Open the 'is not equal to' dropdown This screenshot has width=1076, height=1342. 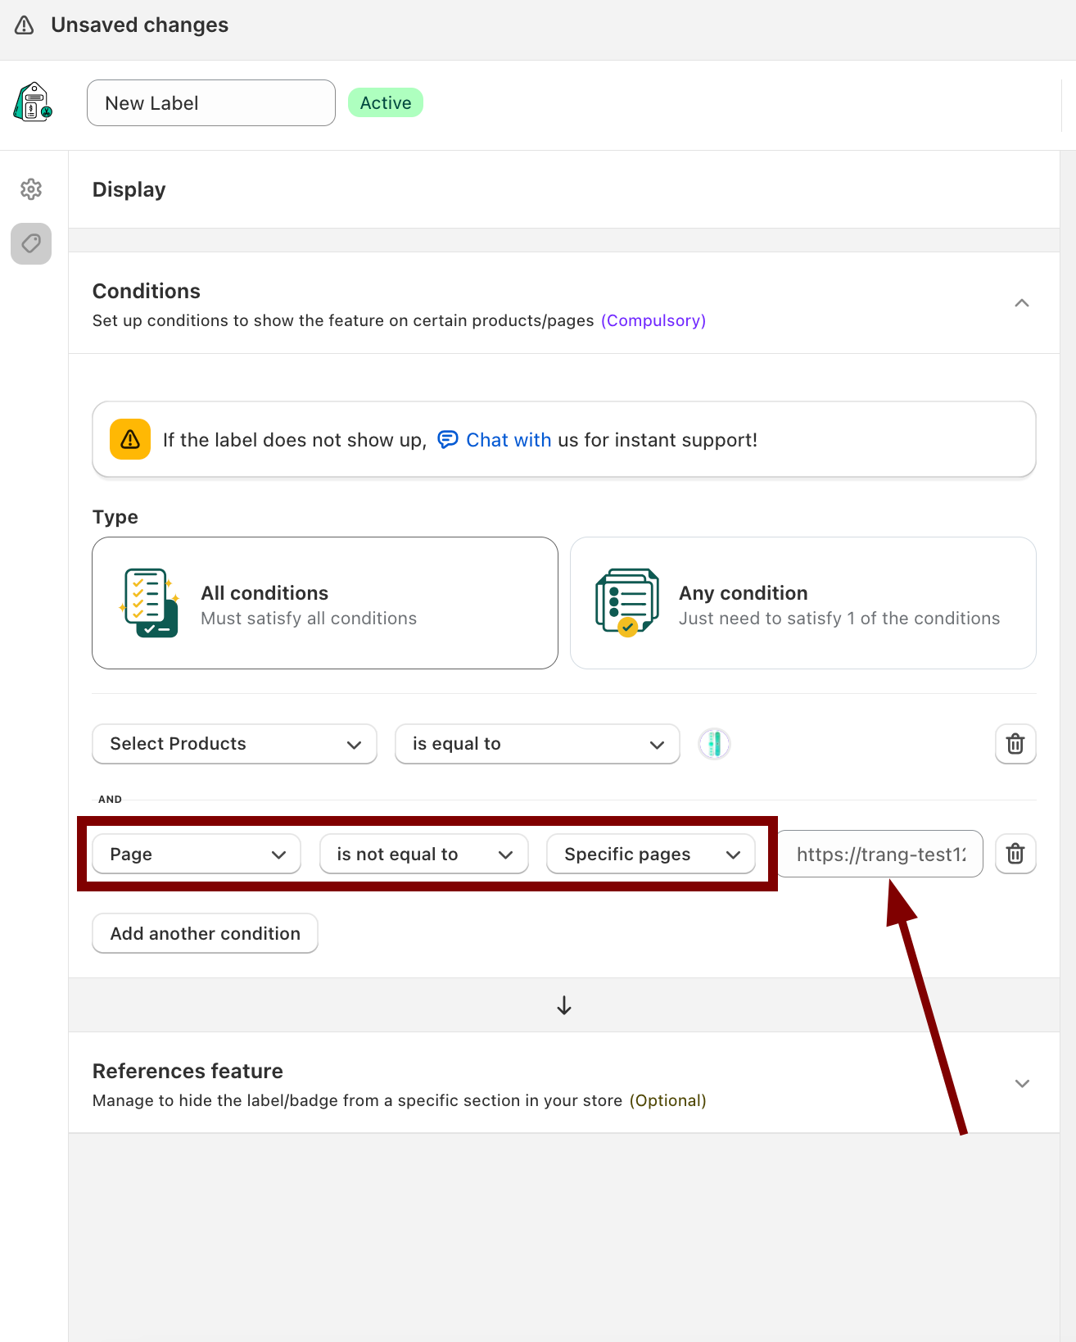point(423,854)
